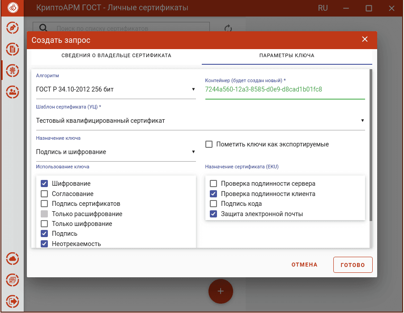Click the refresh certificates list icon

tap(228, 28)
